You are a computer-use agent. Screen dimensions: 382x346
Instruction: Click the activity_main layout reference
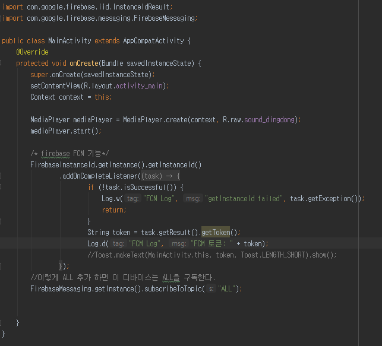(x=139, y=85)
